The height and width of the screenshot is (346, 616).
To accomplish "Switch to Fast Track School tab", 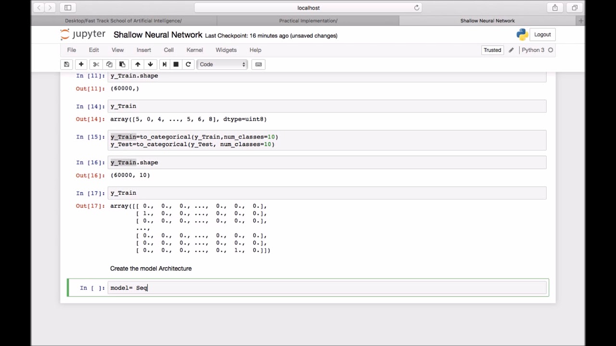I will coord(124,21).
